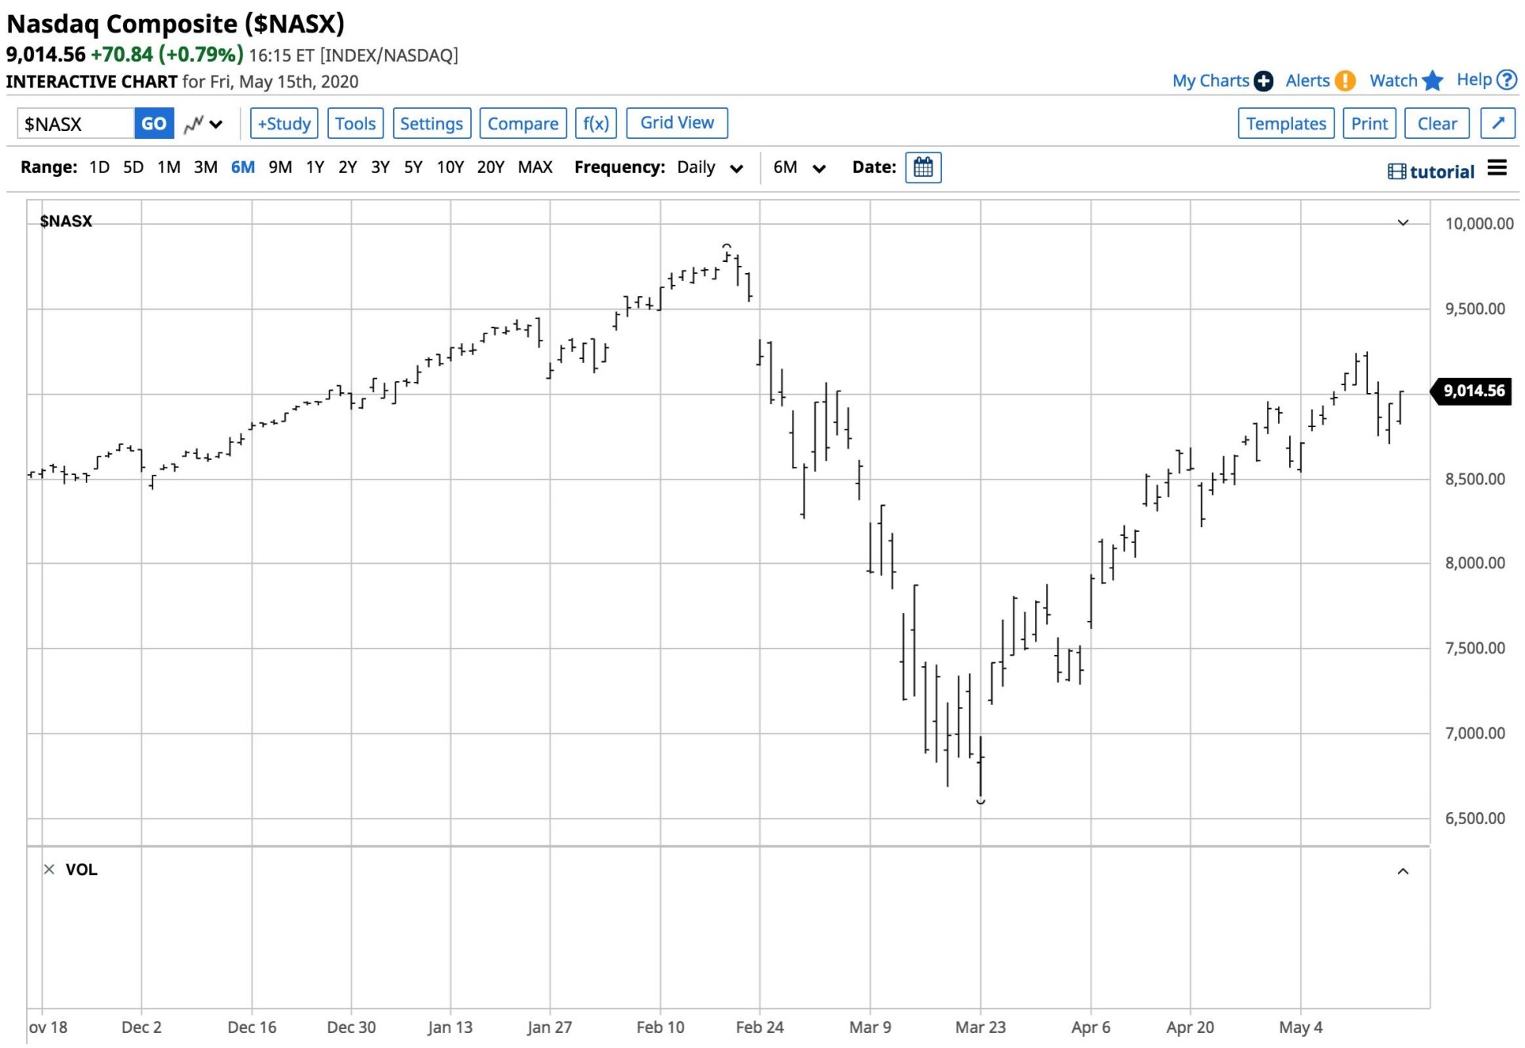Select the 5D range
Viewport: 1525px width, 1048px height.
coord(133,168)
